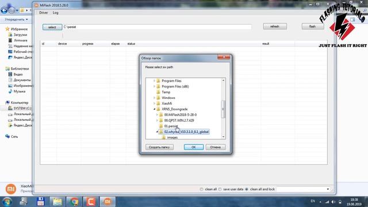The image size is (368, 207).
Task: Select the Windows folder icon
Action: tap(159, 98)
